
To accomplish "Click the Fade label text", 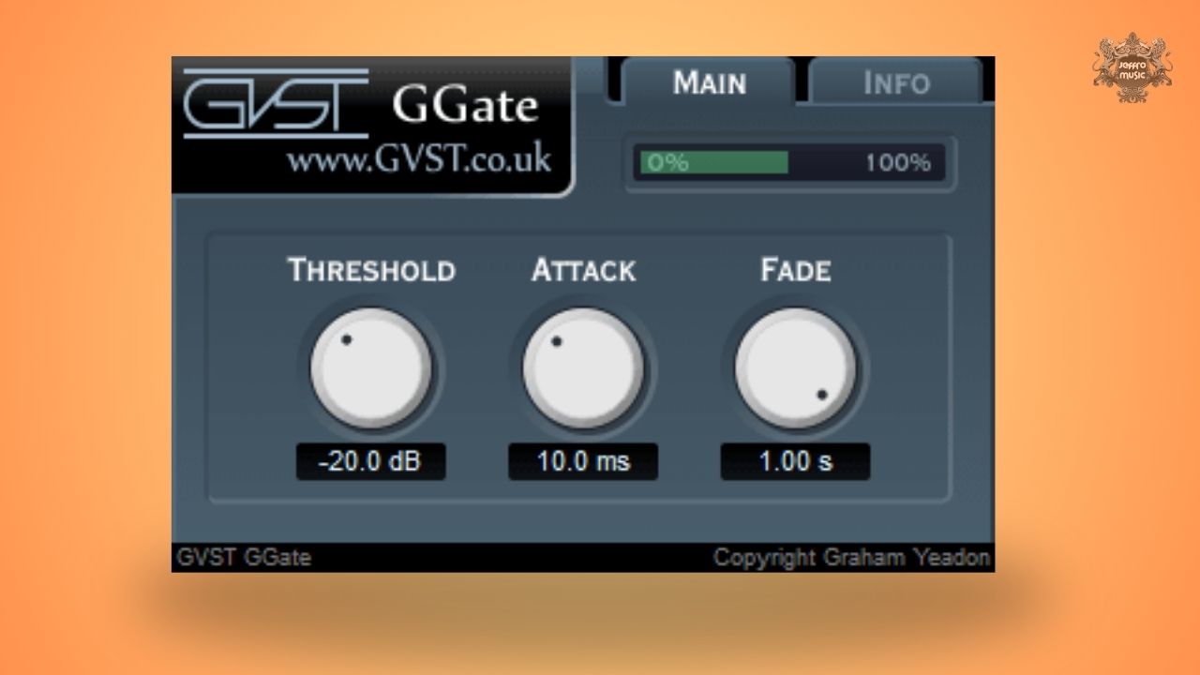I will tap(795, 270).
